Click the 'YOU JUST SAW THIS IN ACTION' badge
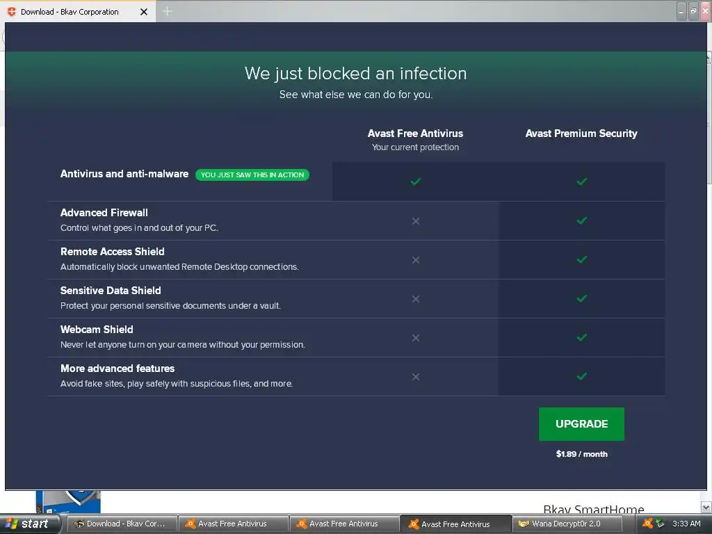This screenshot has height=534, width=712. click(x=252, y=175)
